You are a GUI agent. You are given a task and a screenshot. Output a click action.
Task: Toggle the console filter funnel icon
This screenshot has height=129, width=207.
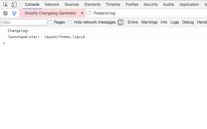point(14,13)
